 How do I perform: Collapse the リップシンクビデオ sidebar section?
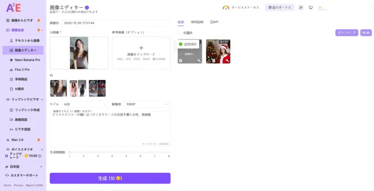(x=42, y=99)
